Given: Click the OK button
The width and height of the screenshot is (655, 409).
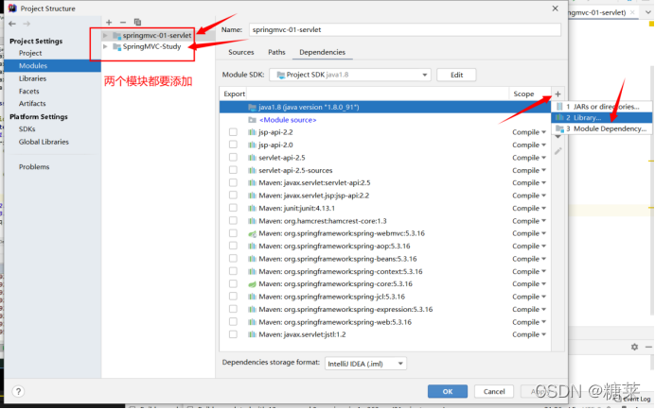Looking at the screenshot, I should [x=448, y=391].
